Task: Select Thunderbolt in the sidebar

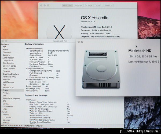Action: (x=8, y=107)
